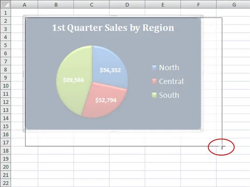Select cell G20 in the worksheet
Screen dimensions: 250x187
pyautogui.click(x=233, y=166)
